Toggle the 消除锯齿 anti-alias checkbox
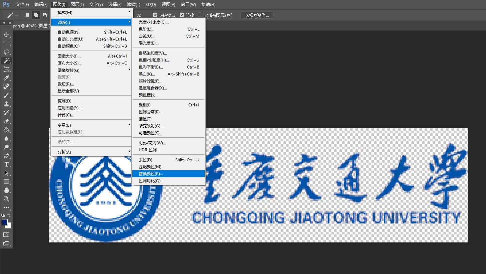 [x=155, y=15]
